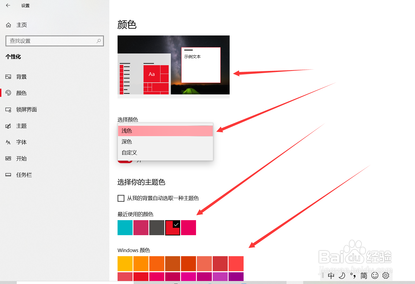The image size is (415, 284).
Task: Choose 浅色 in the color mode dropdown
Action: [x=165, y=131]
